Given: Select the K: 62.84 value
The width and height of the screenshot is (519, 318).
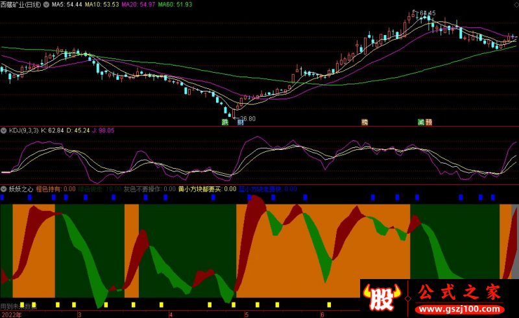Looking at the screenshot, I should coord(53,130).
